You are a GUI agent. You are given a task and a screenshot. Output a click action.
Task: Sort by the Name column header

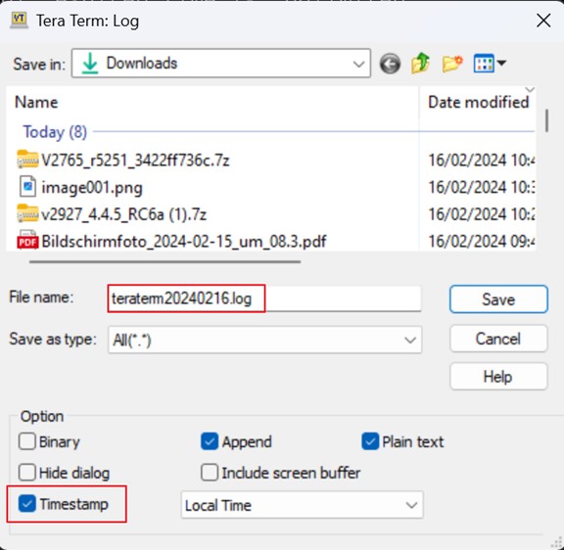coord(36,103)
